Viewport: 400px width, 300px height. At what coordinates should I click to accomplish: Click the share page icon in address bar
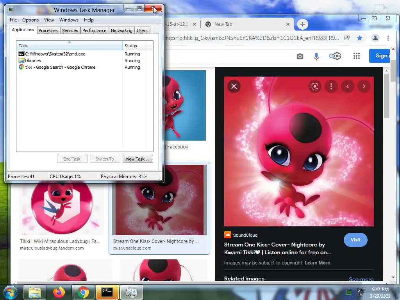coord(347,38)
